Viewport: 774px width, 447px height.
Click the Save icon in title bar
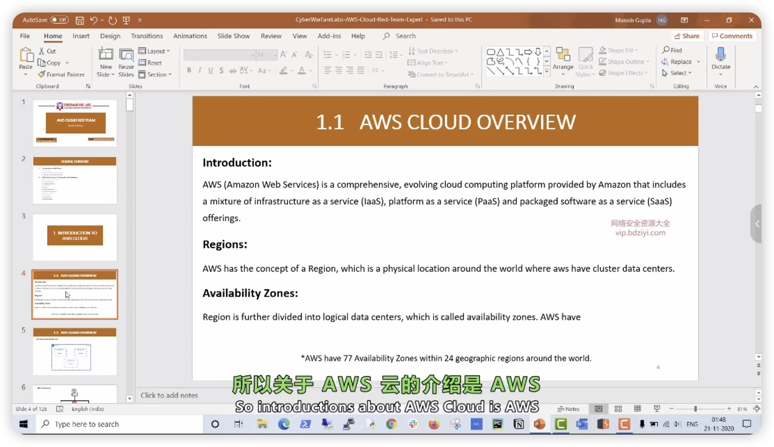[80, 20]
